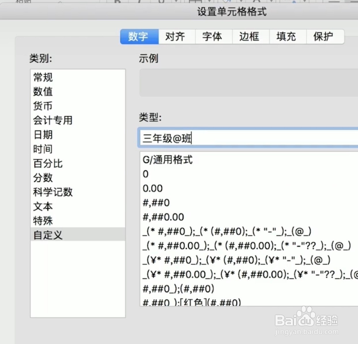358x344 pixels.
Task: Click the 类型 format code input field
Action: coord(231,138)
